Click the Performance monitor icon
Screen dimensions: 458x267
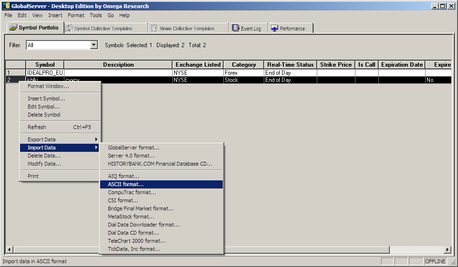[x=275, y=28]
